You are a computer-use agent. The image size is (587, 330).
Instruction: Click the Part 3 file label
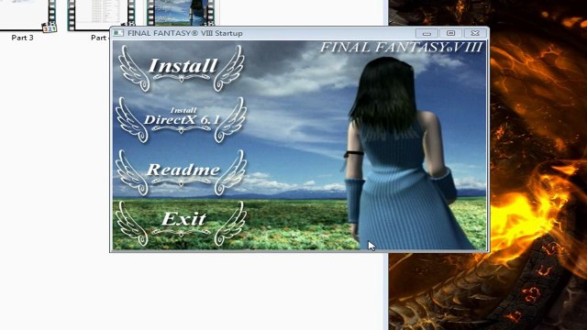(22, 38)
